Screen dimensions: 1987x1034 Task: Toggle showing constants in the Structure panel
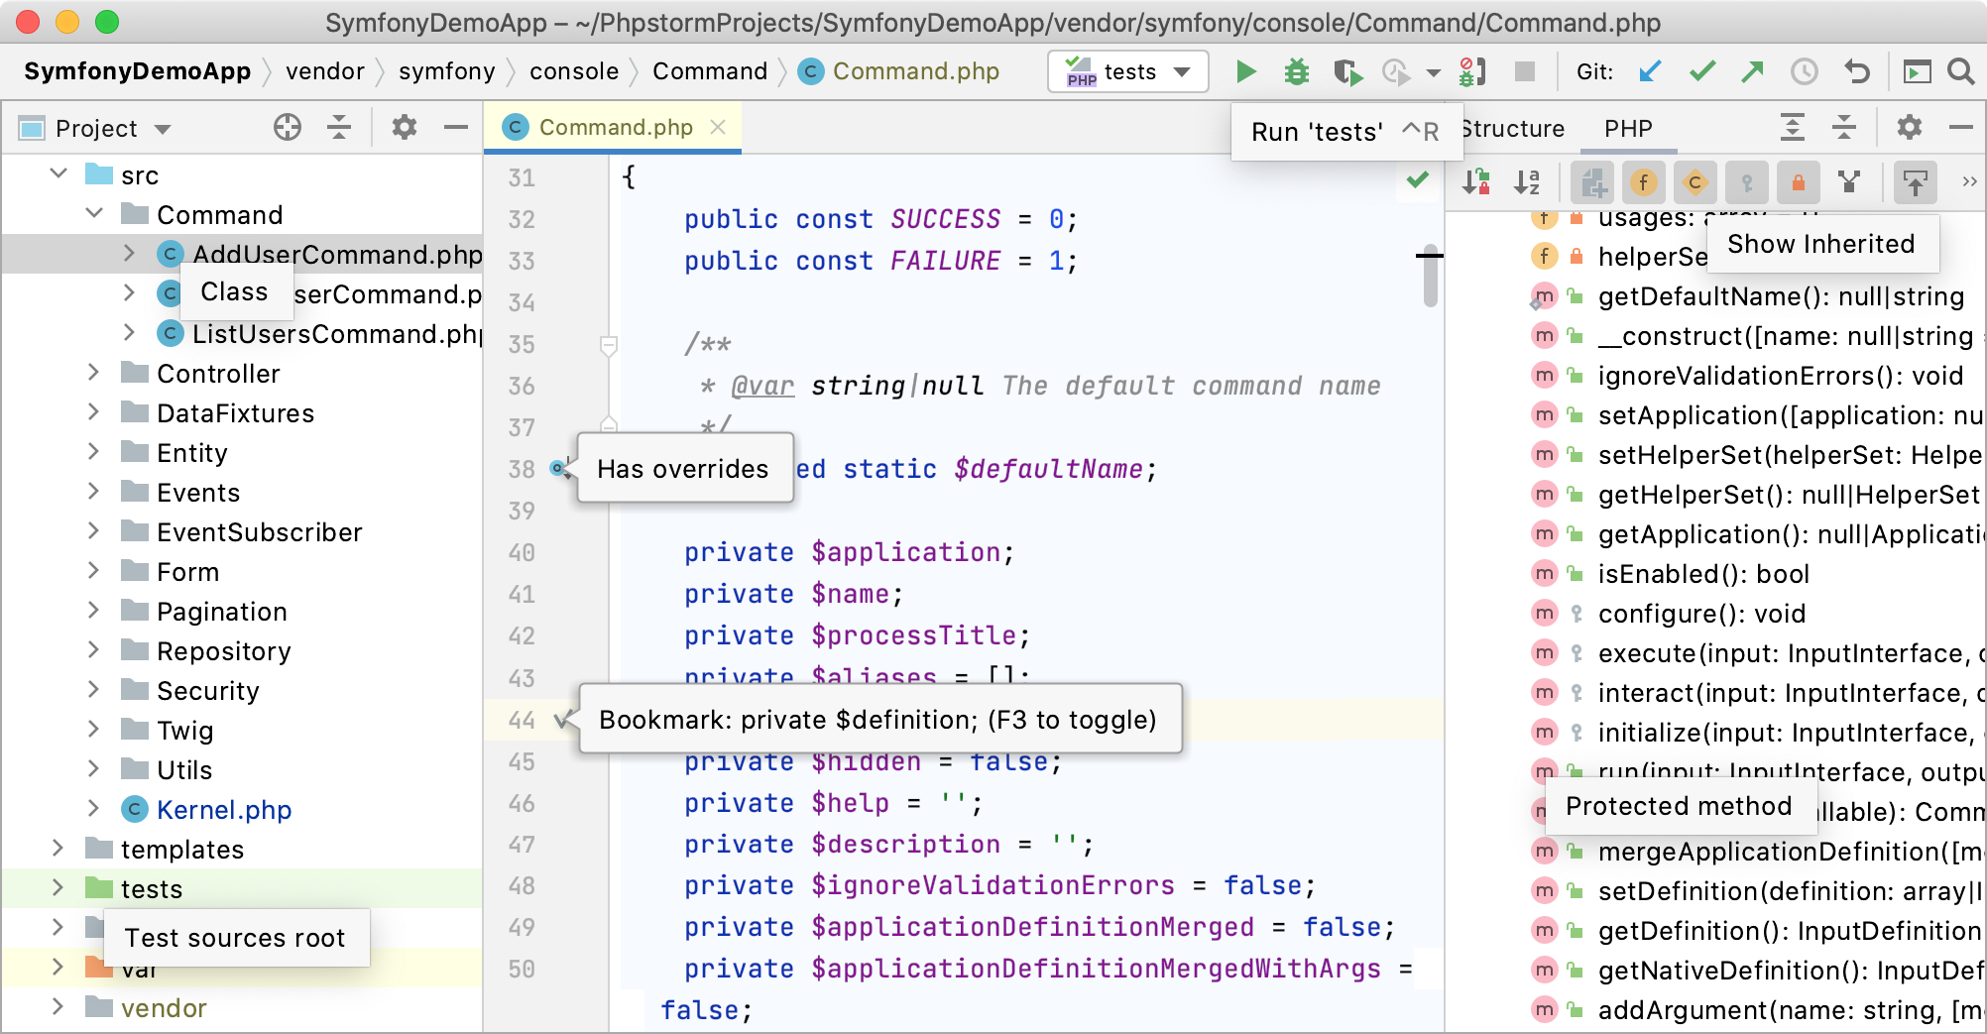(x=1695, y=181)
